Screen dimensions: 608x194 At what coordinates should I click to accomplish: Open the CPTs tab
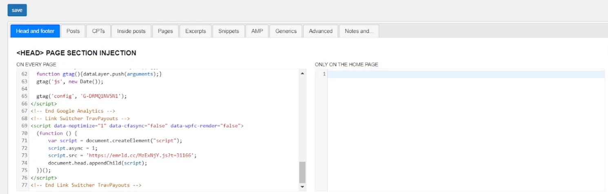tap(98, 31)
